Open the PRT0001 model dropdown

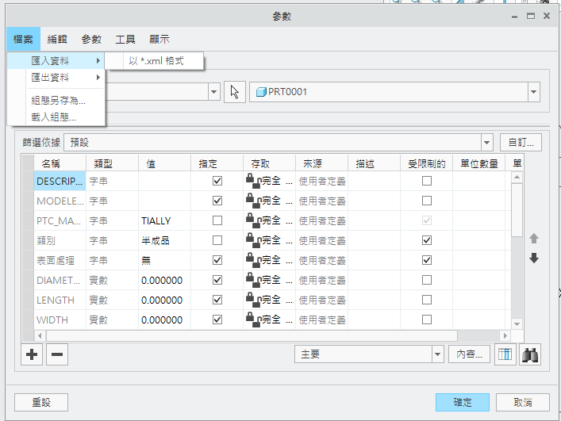(x=534, y=92)
